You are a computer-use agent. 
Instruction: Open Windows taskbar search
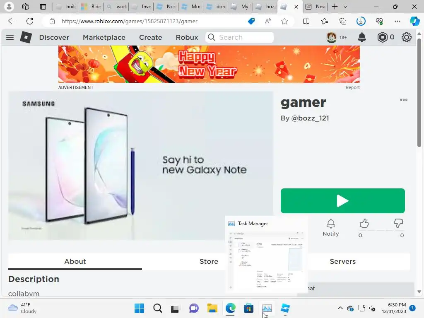tap(158, 308)
